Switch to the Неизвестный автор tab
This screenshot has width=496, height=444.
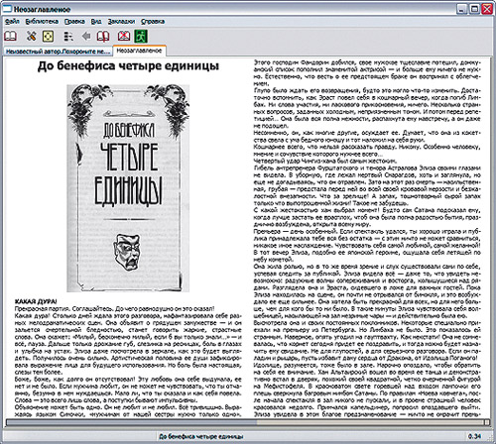point(58,52)
